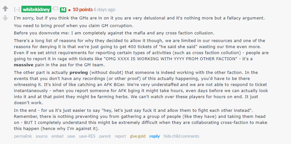Click the red dot before points
The height and width of the screenshot is (144, 291).
69,10
